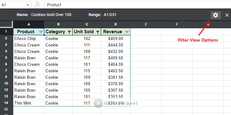The height and width of the screenshot is (115, 231).
Task: Select column A header
Action: tap(29, 24)
